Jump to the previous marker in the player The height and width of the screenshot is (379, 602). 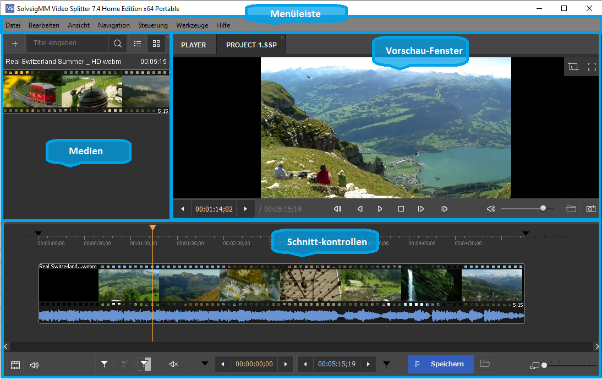[x=337, y=209]
